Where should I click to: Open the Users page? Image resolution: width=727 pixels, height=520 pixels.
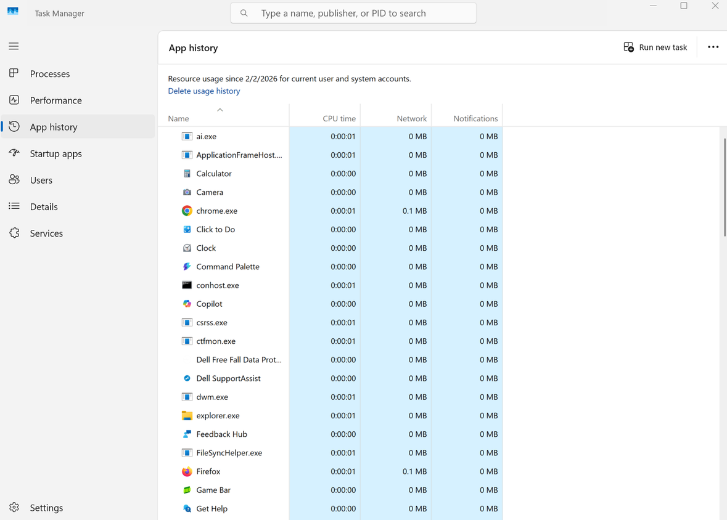click(x=78, y=180)
